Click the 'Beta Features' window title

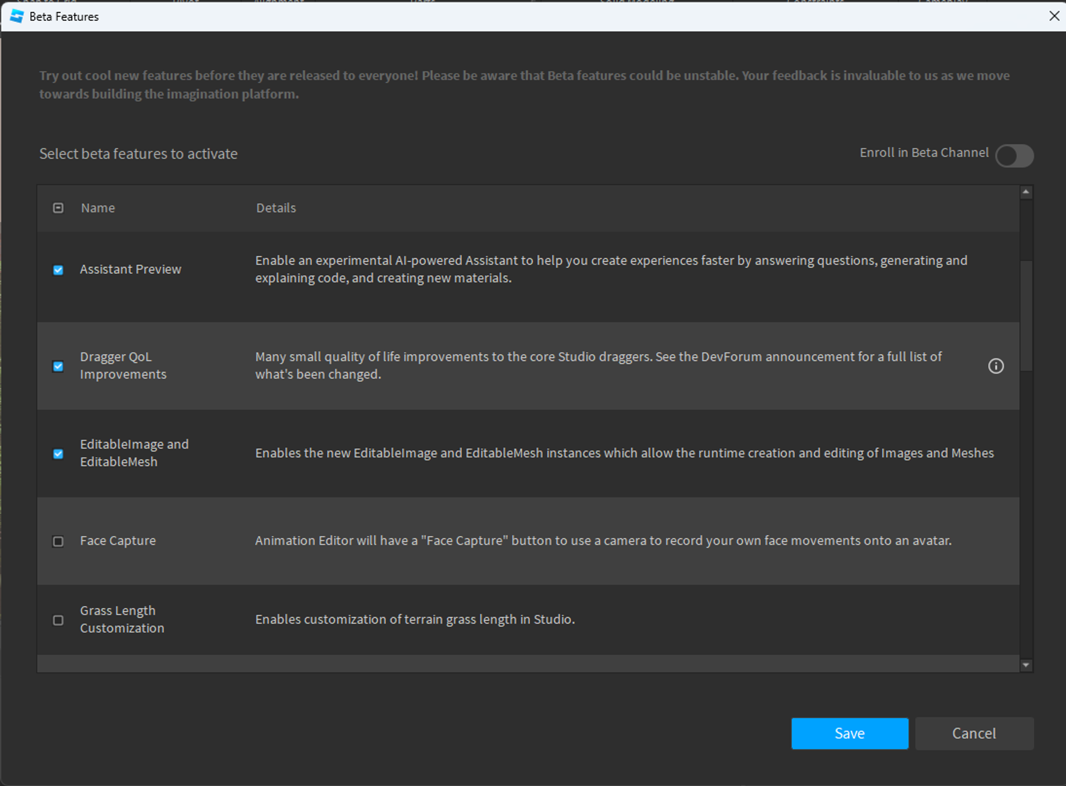click(x=64, y=17)
